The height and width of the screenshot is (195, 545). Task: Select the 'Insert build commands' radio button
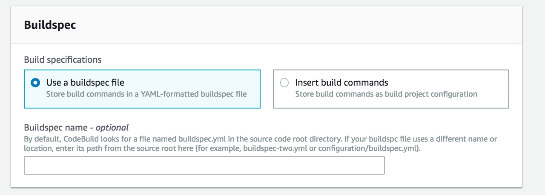[284, 83]
